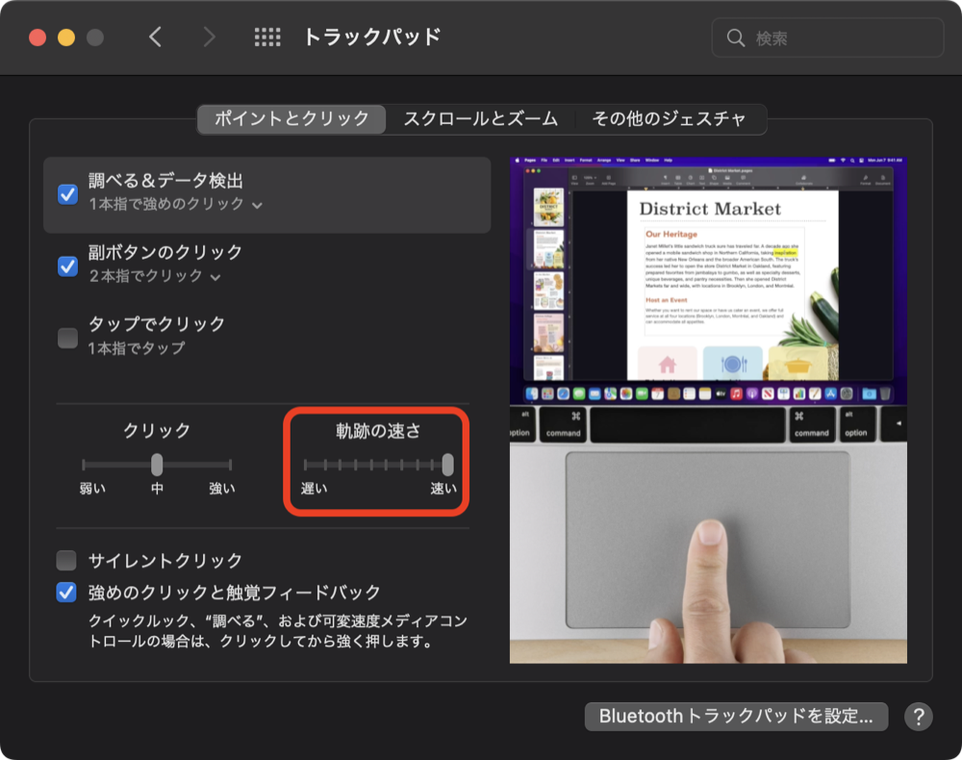Expand 1本指で強めのクリック dropdown
962x760 pixels.
pyautogui.click(x=175, y=204)
